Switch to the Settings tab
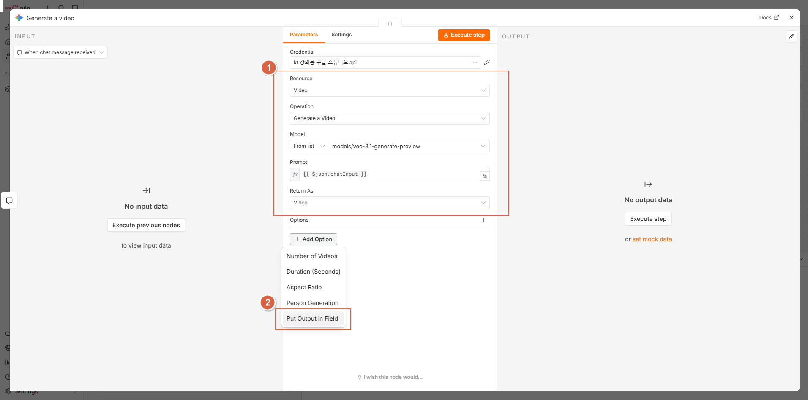808x400 pixels. point(341,35)
